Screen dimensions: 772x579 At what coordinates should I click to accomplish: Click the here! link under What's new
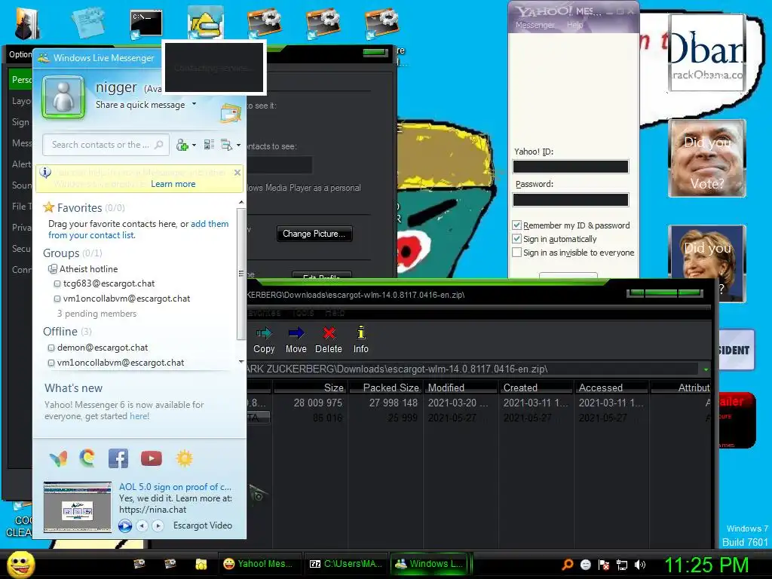[139, 416]
